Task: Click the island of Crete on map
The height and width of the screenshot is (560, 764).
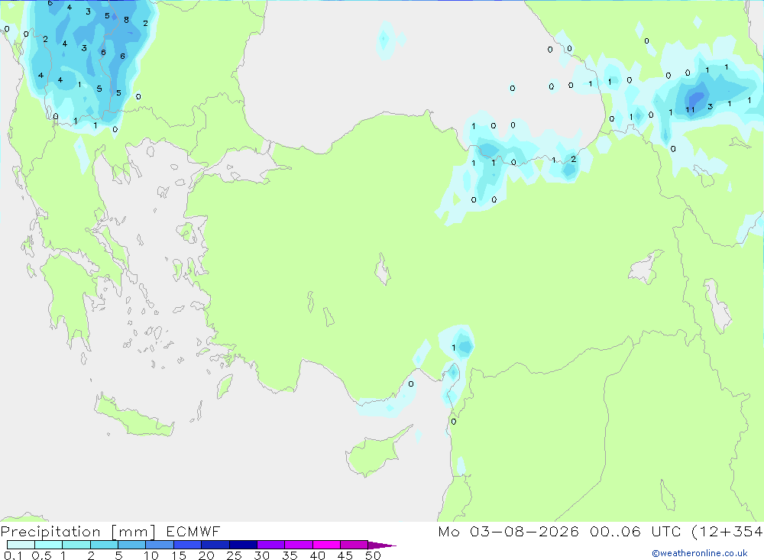Action: [x=134, y=414]
